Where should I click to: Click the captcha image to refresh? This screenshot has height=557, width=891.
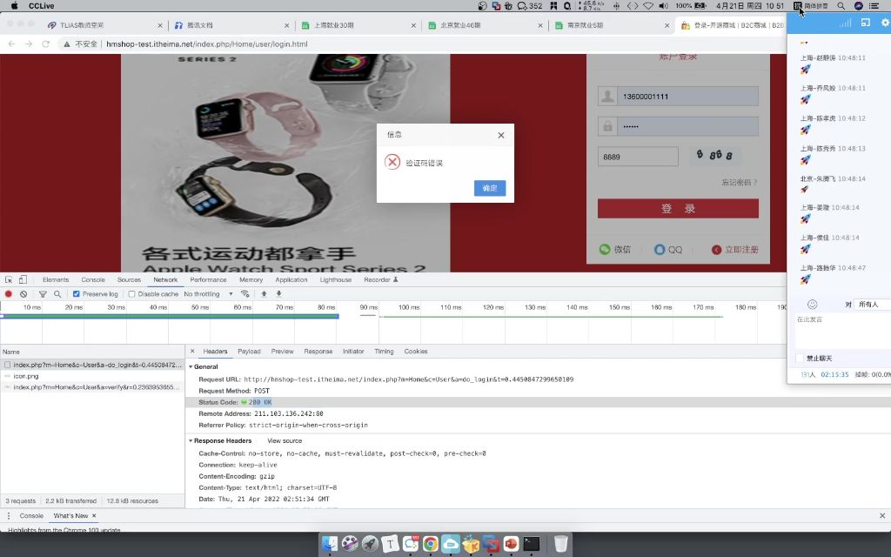[715, 155]
